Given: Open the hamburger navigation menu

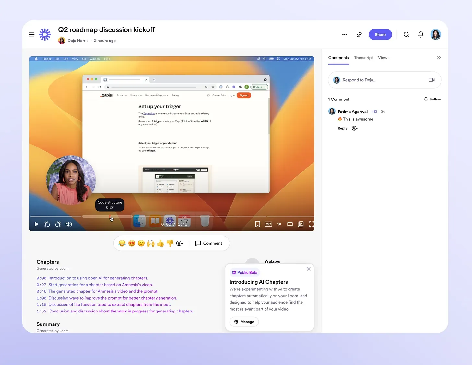Looking at the screenshot, I should (x=32, y=34).
